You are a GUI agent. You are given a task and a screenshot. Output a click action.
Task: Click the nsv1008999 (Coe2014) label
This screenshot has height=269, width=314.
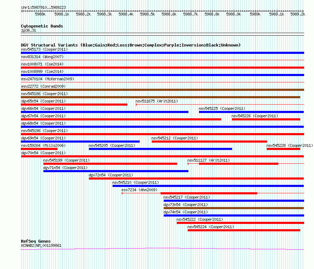point(42,71)
